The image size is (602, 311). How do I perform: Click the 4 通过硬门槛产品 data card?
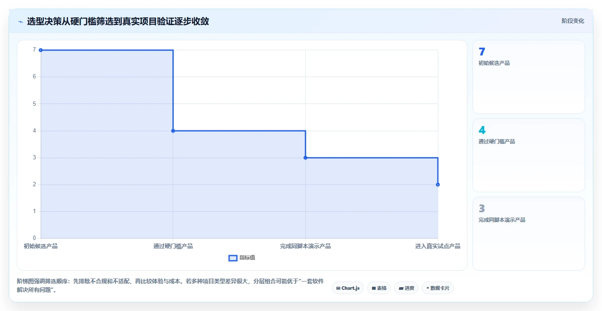(528, 155)
